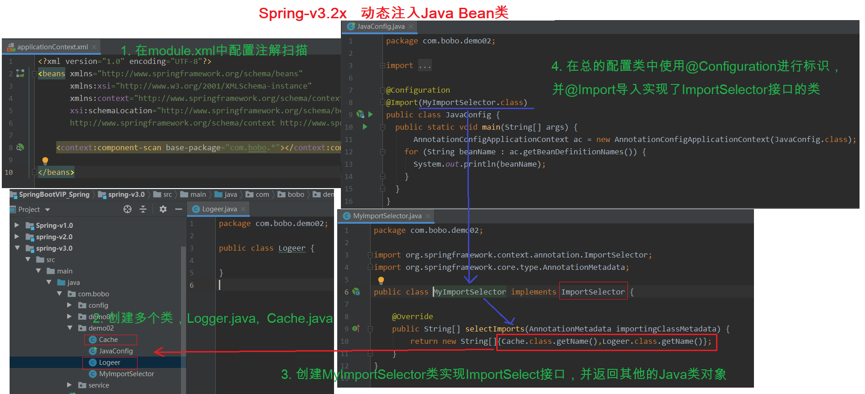Click the gutter icon on xml line 2
This screenshot has width=865, height=394.
[x=20, y=73]
